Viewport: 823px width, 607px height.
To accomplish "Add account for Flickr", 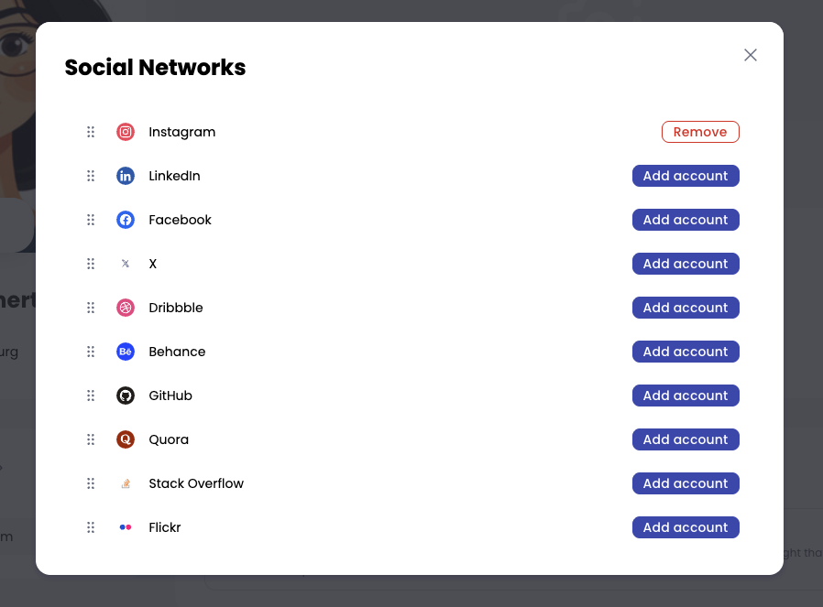I will (x=686, y=527).
